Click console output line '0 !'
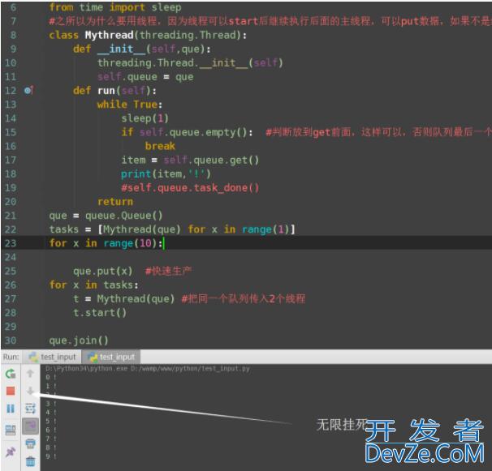The width and height of the screenshot is (492, 471). pyautogui.click(x=51, y=377)
